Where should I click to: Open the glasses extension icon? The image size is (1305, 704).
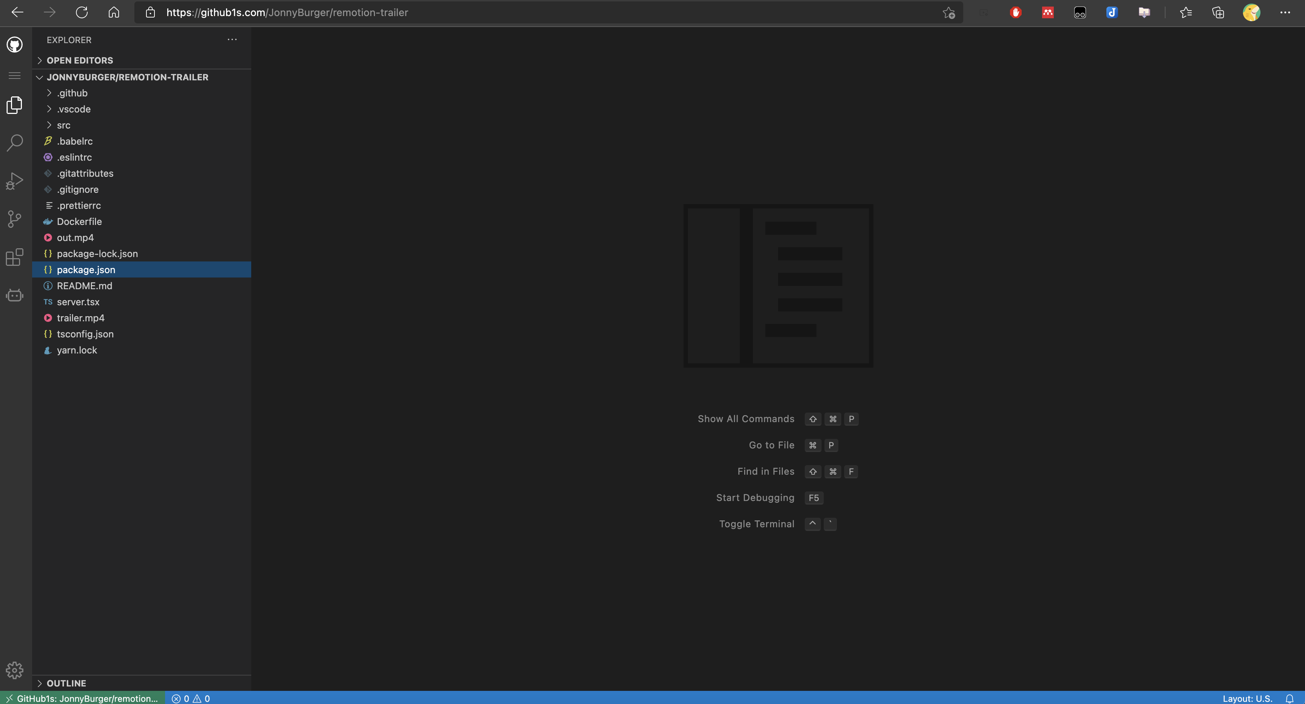(x=1080, y=13)
